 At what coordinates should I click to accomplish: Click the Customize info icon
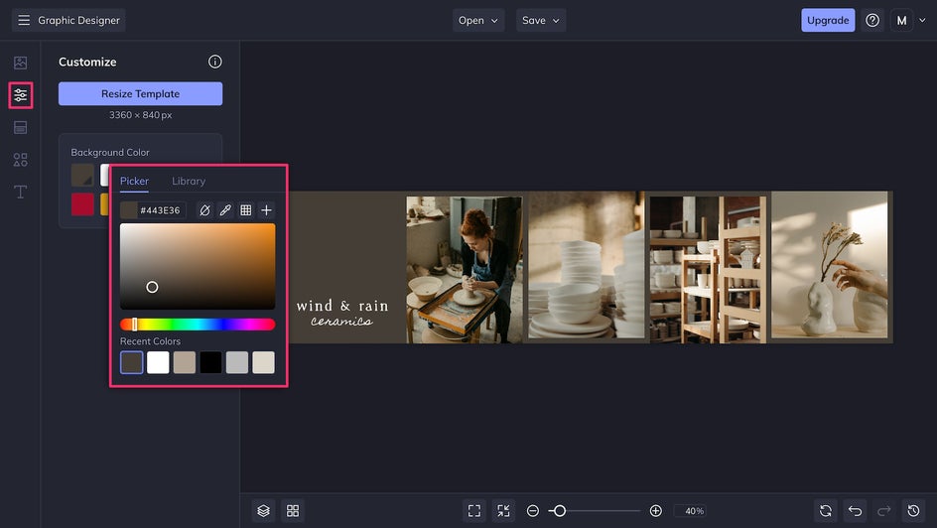pos(215,62)
